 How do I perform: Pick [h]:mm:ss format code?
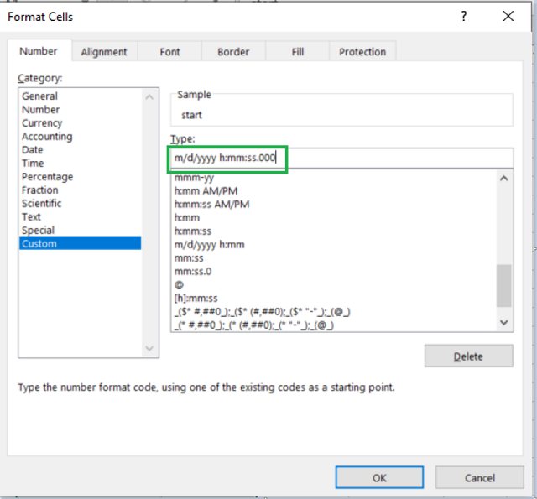click(x=334, y=299)
